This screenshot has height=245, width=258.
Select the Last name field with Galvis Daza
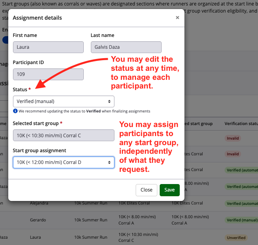coord(126,47)
